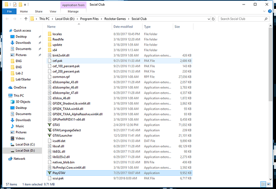This screenshot has height=189, width=276.
Task: Click the Downloads icon under Quick access
Action: 12,42
